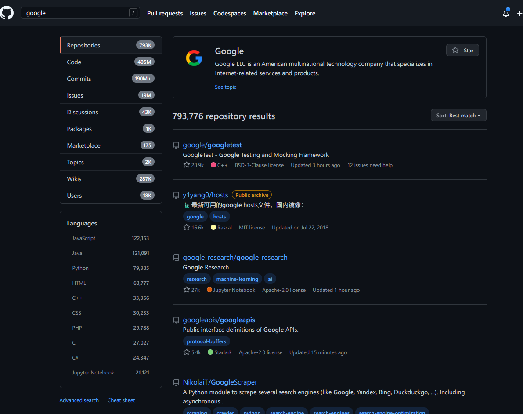The image size is (523, 414).
Task: Click the google topic tag
Action: click(x=195, y=217)
